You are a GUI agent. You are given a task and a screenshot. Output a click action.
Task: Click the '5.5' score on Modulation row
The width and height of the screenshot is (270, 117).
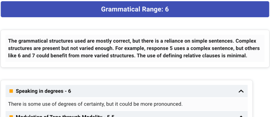coord(111,116)
